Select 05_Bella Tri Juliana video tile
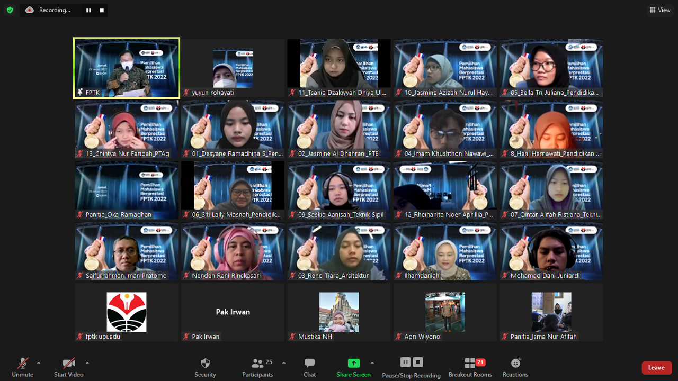This screenshot has width=678, height=381. click(551, 68)
